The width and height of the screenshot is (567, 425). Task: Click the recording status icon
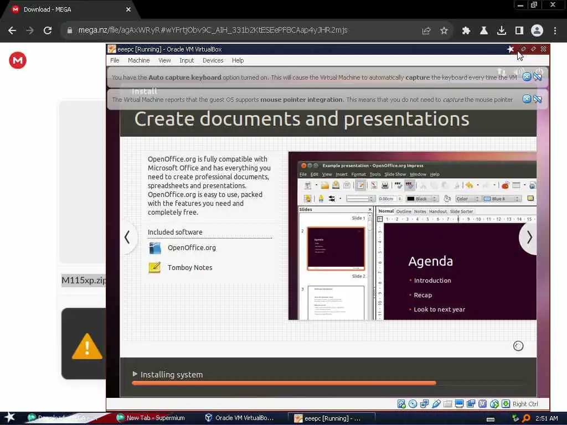[x=471, y=404]
